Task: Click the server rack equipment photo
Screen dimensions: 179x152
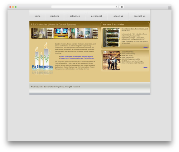Action: (111, 37)
